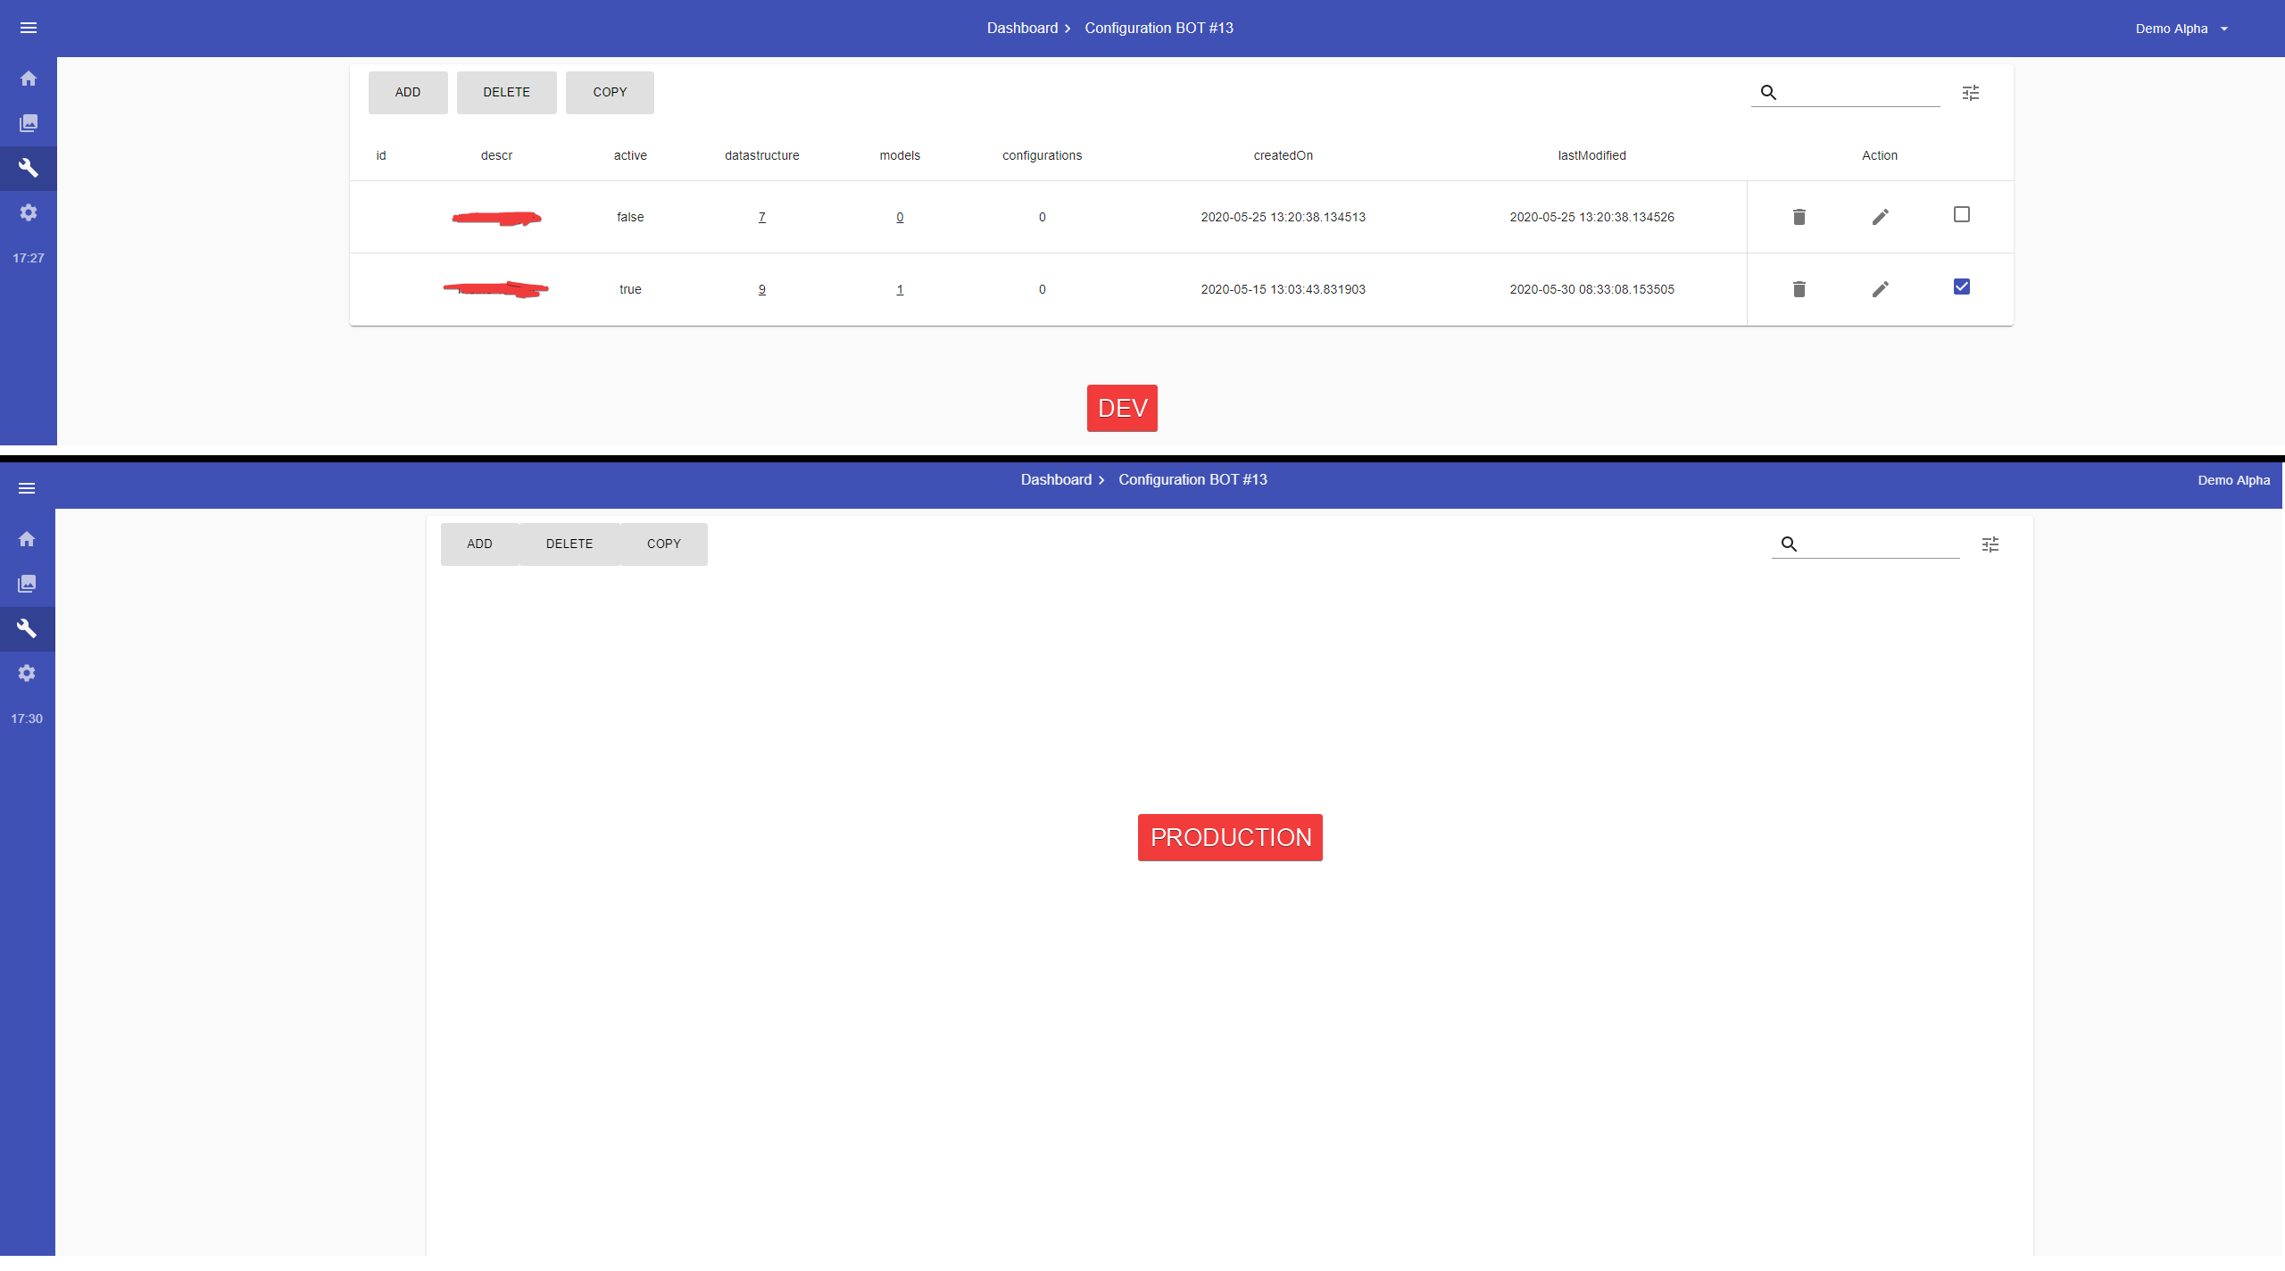Image resolution: width=2285 pixels, height=1271 pixels.
Task: Open filter options icon in DEV table toolbar
Action: click(x=1971, y=93)
